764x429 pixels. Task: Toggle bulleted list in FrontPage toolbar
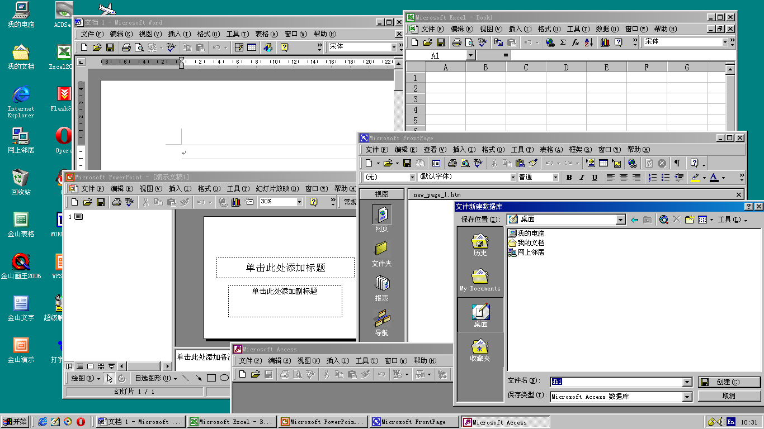(666, 178)
